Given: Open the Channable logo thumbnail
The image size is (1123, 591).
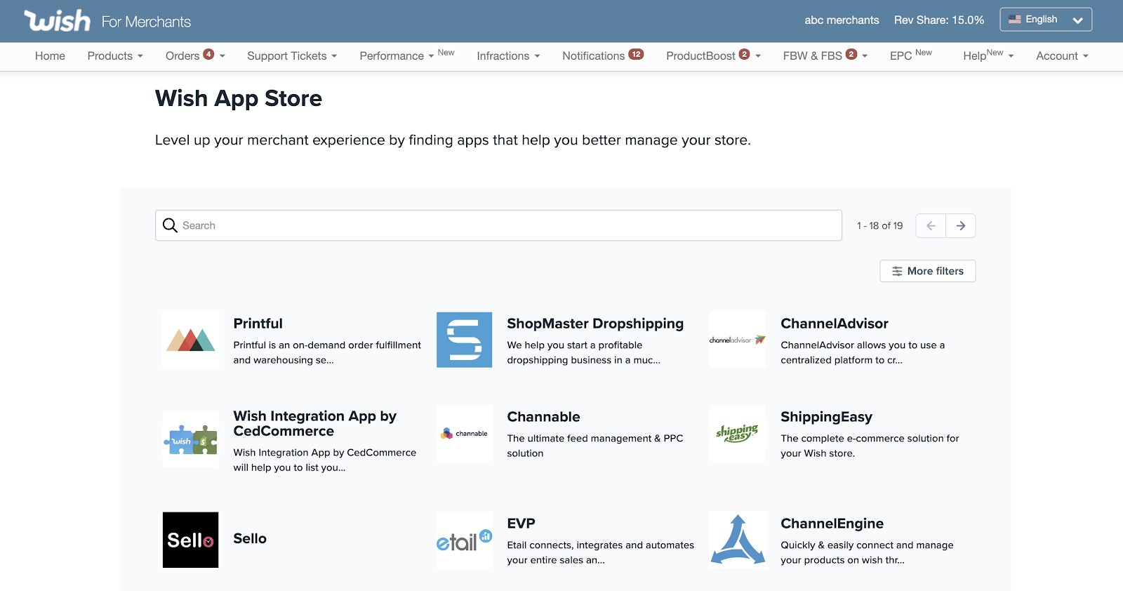Looking at the screenshot, I should [465, 433].
